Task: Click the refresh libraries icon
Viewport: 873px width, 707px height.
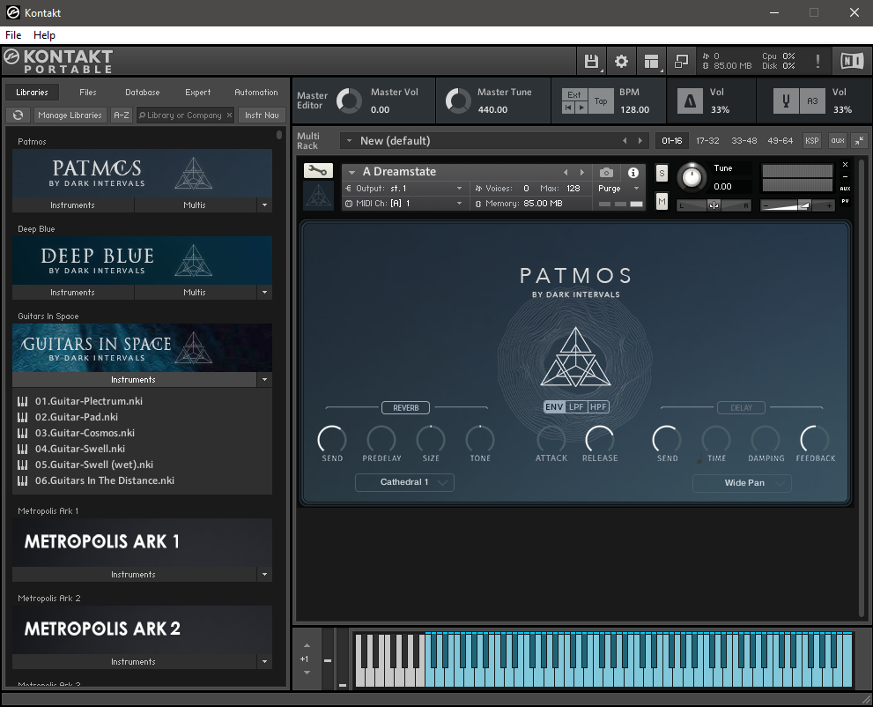Action: (x=18, y=115)
